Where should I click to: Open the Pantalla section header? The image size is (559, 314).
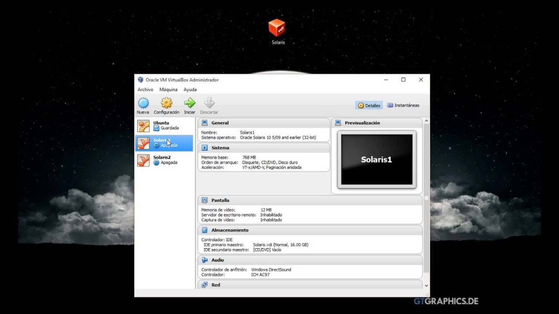click(x=310, y=200)
